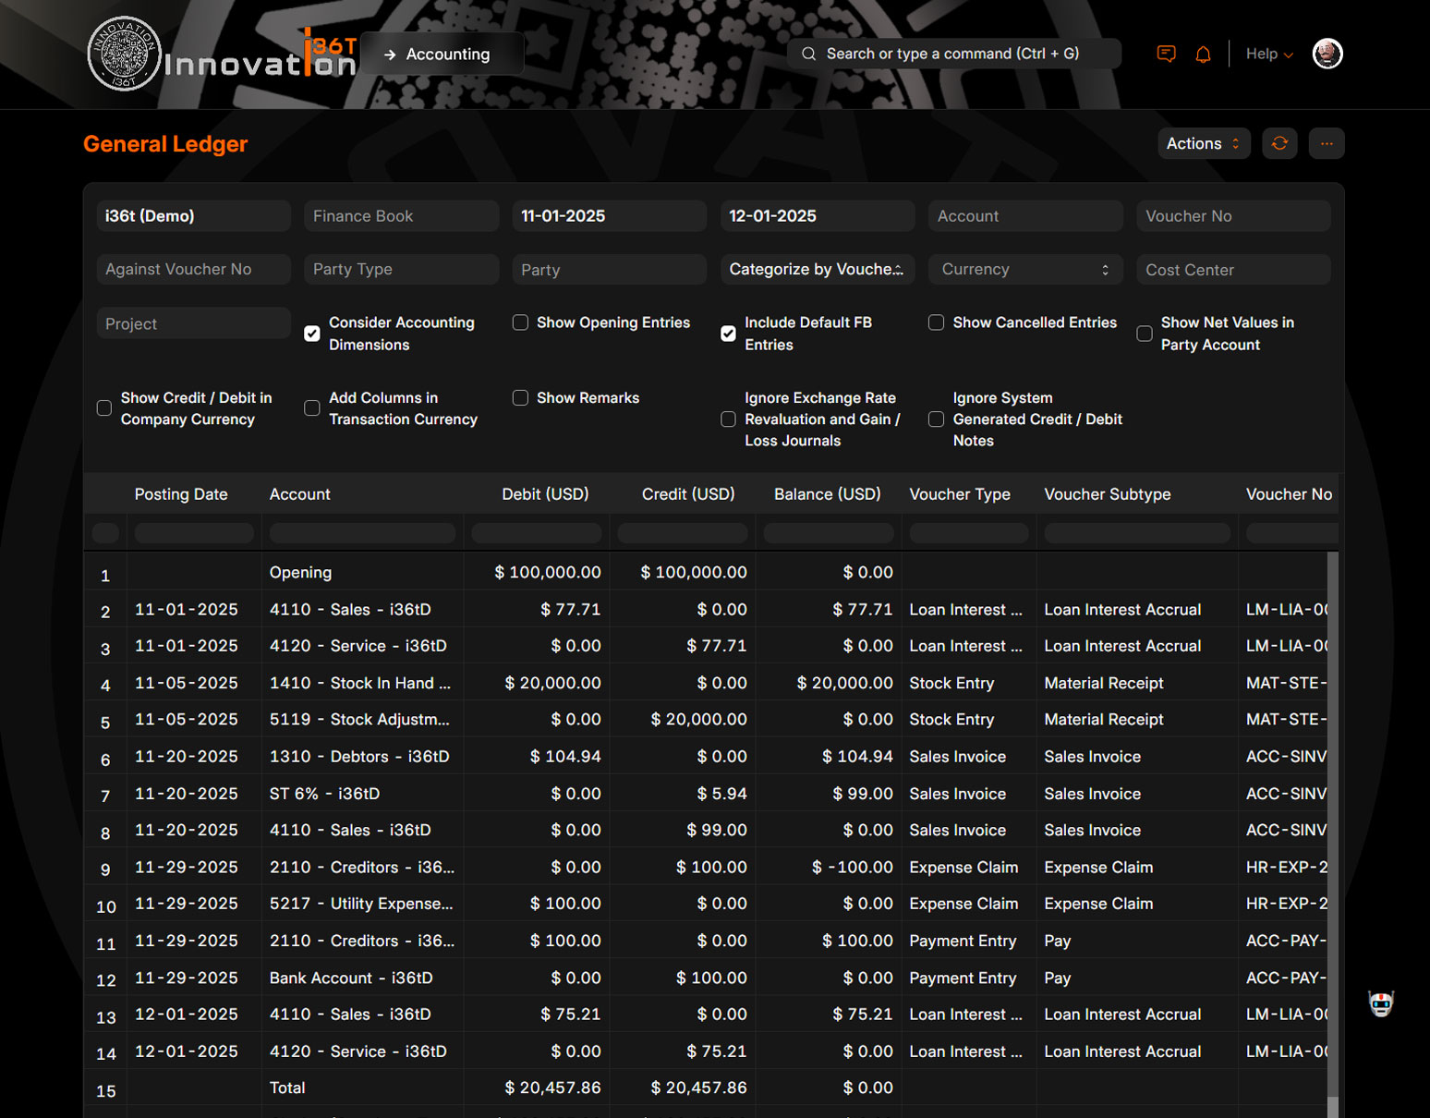Screen dimensions: 1430x1118
Task: Open the Help menu
Action: click(x=1268, y=55)
